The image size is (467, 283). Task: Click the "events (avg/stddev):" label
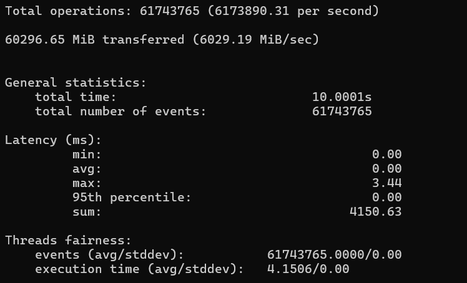coord(109,254)
